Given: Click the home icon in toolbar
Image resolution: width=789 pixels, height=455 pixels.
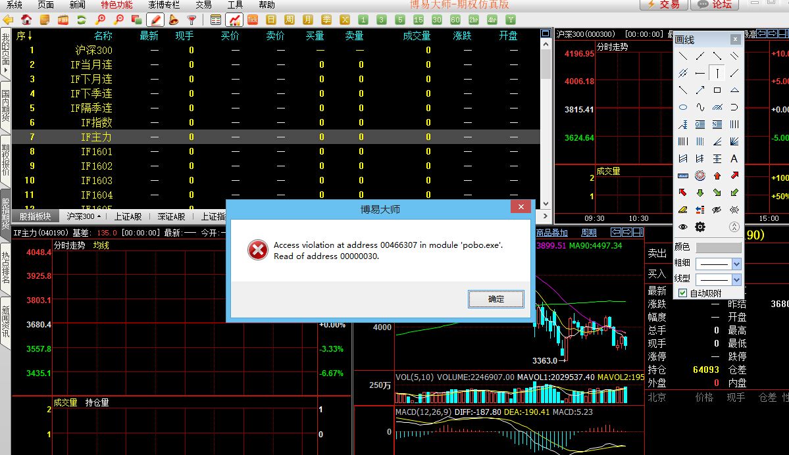Looking at the screenshot, I should [x=26, y=20].
